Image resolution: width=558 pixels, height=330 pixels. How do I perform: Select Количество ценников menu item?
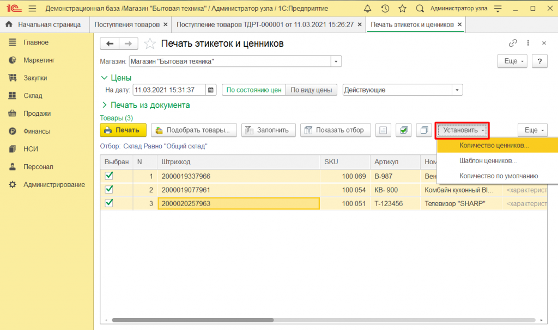tap(494, 146)
